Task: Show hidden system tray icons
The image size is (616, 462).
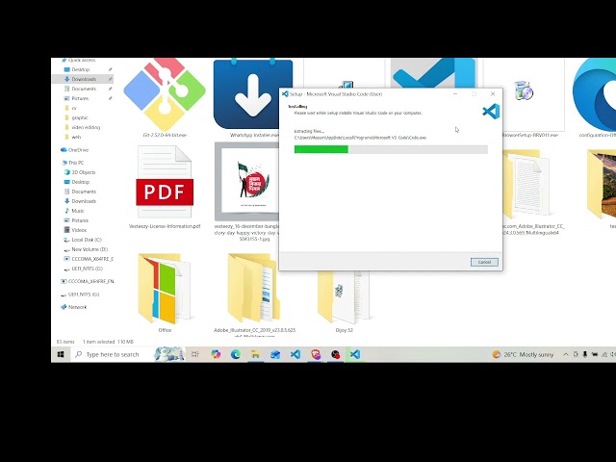Action: coord(566,354)
